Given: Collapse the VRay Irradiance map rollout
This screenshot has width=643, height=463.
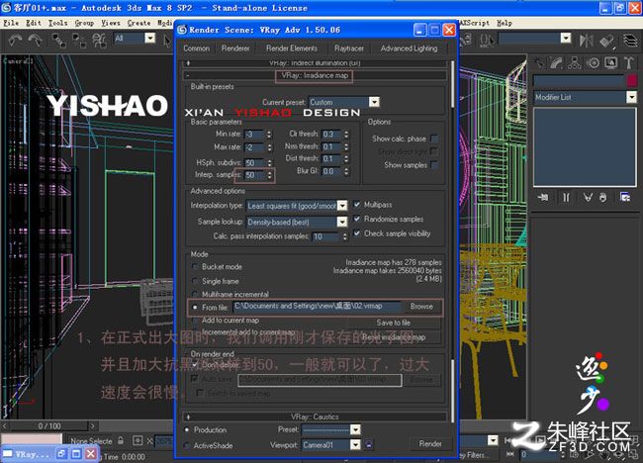Looking at the screenshot, I should click(x=315, y=75).
